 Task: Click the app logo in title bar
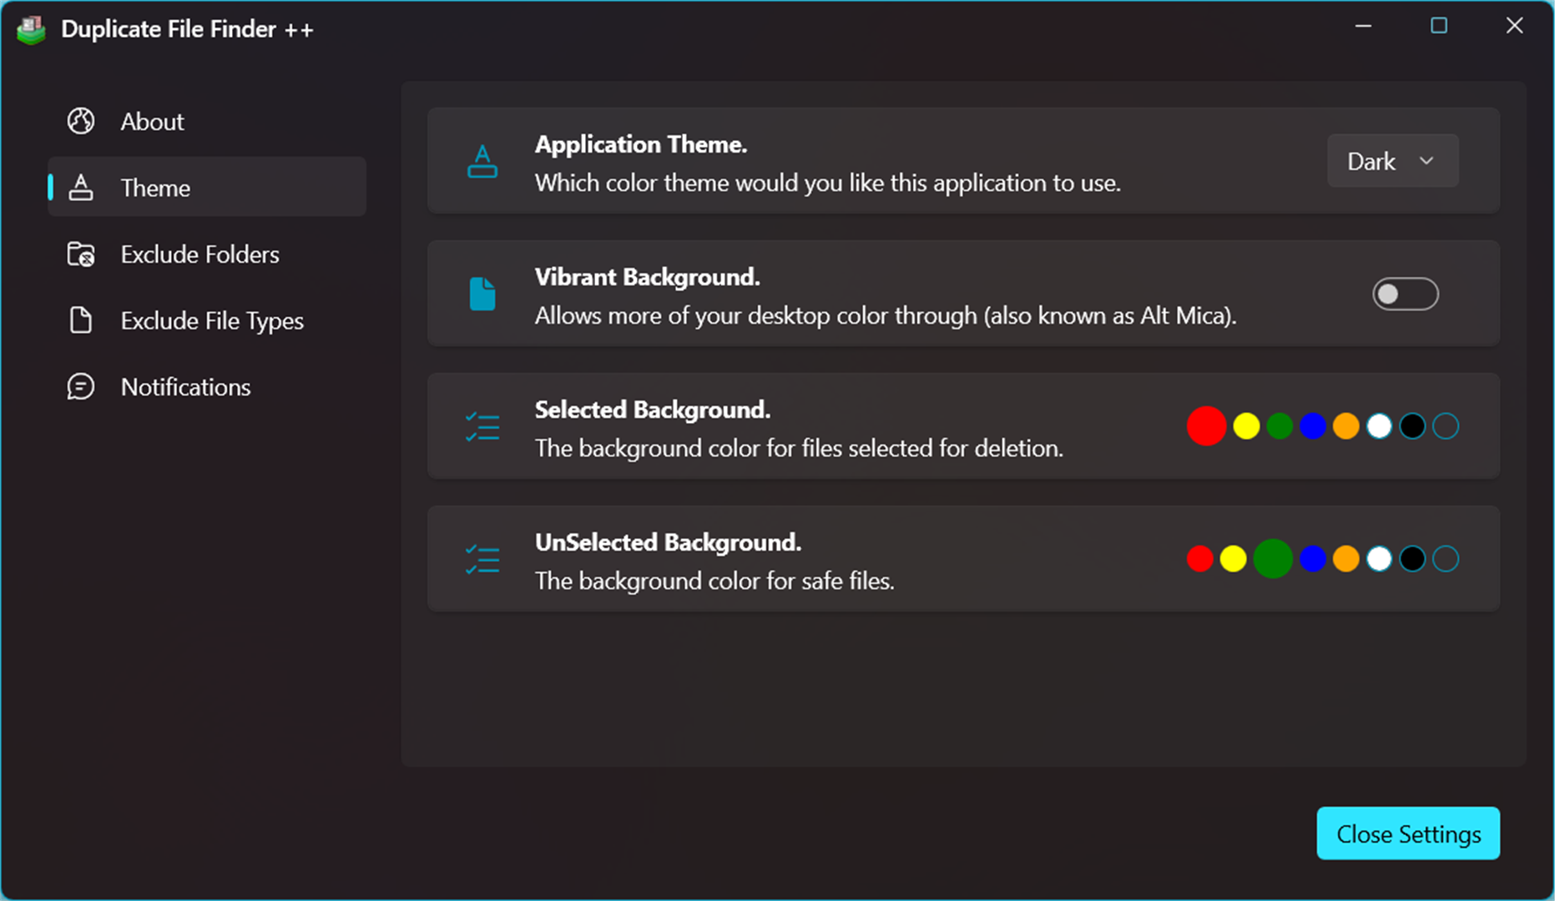(32, 30)
